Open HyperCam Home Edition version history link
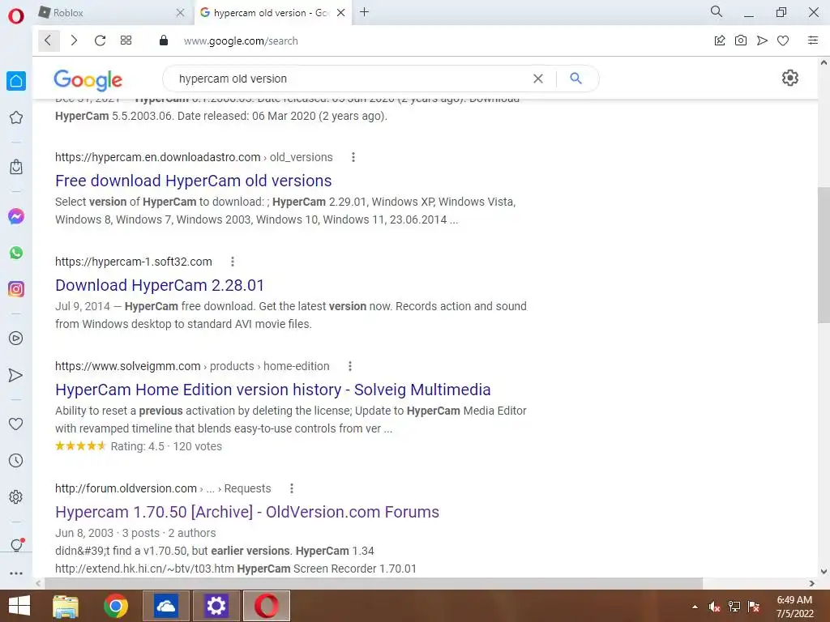Screen dimensions: 830x622 click(x=272, y=390)
